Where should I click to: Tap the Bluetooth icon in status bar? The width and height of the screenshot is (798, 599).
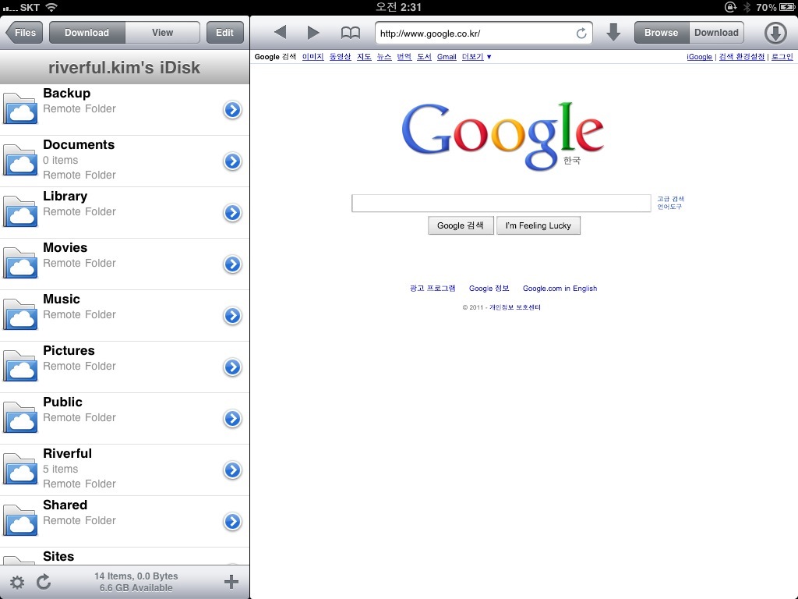pos(747,7)
